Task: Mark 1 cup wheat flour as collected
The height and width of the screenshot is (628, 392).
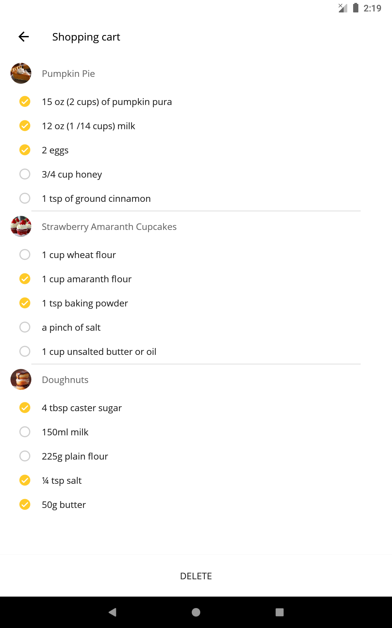Action: coord(24,254)
